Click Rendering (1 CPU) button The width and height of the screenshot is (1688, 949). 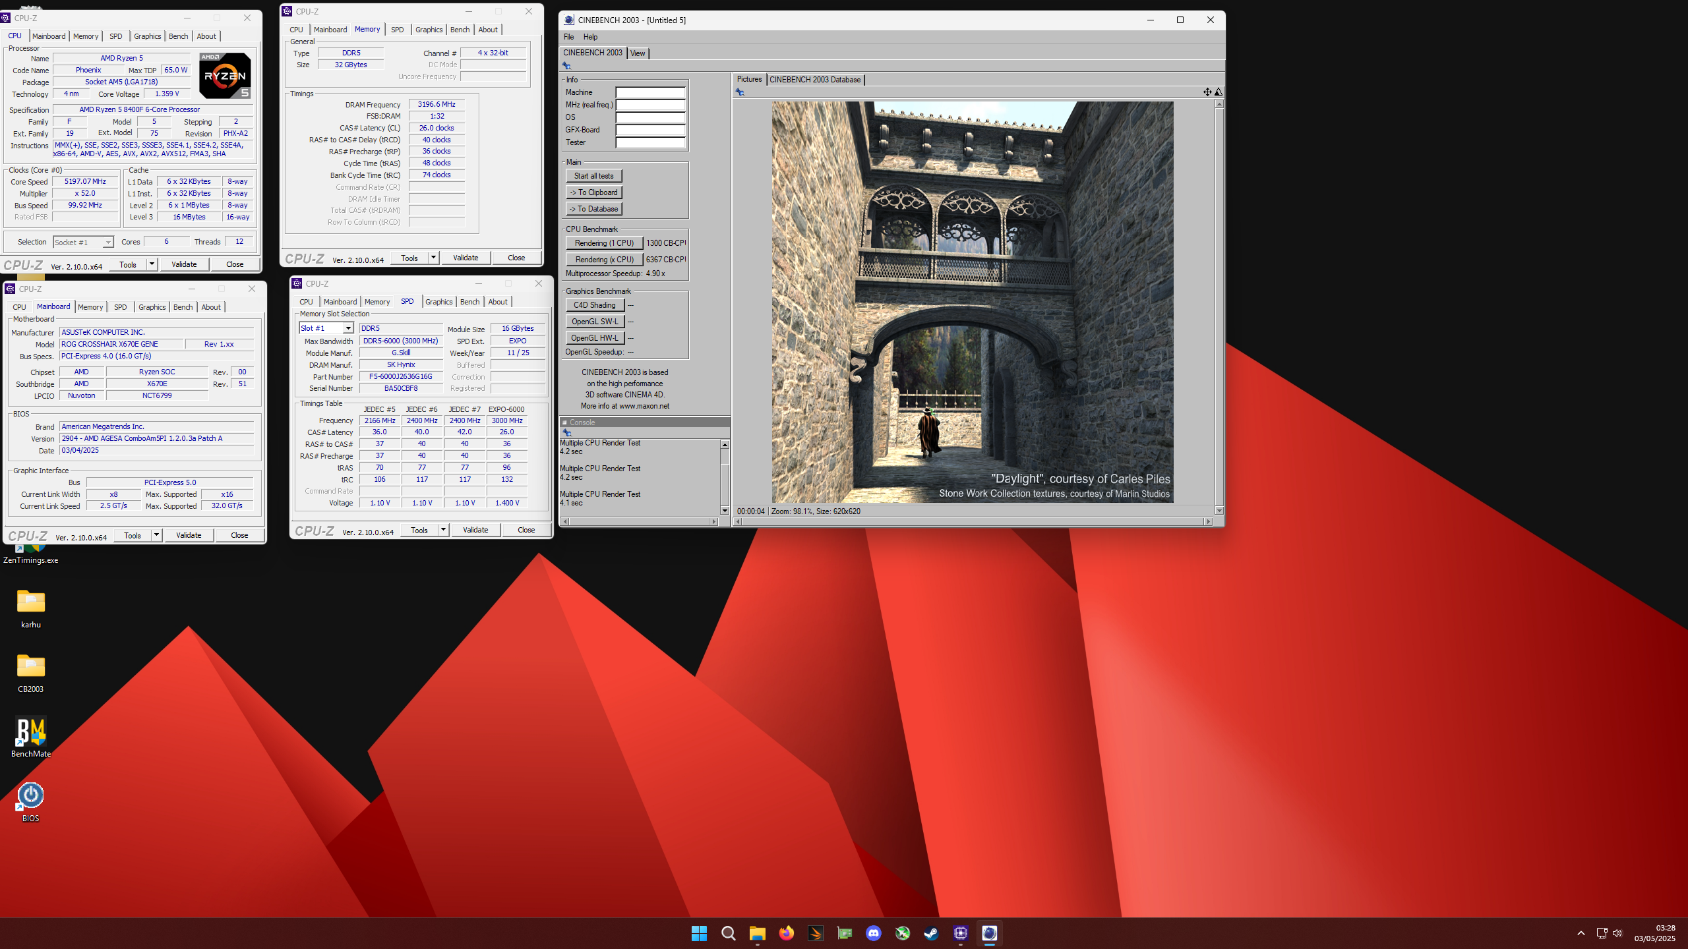tap(604, 243)
